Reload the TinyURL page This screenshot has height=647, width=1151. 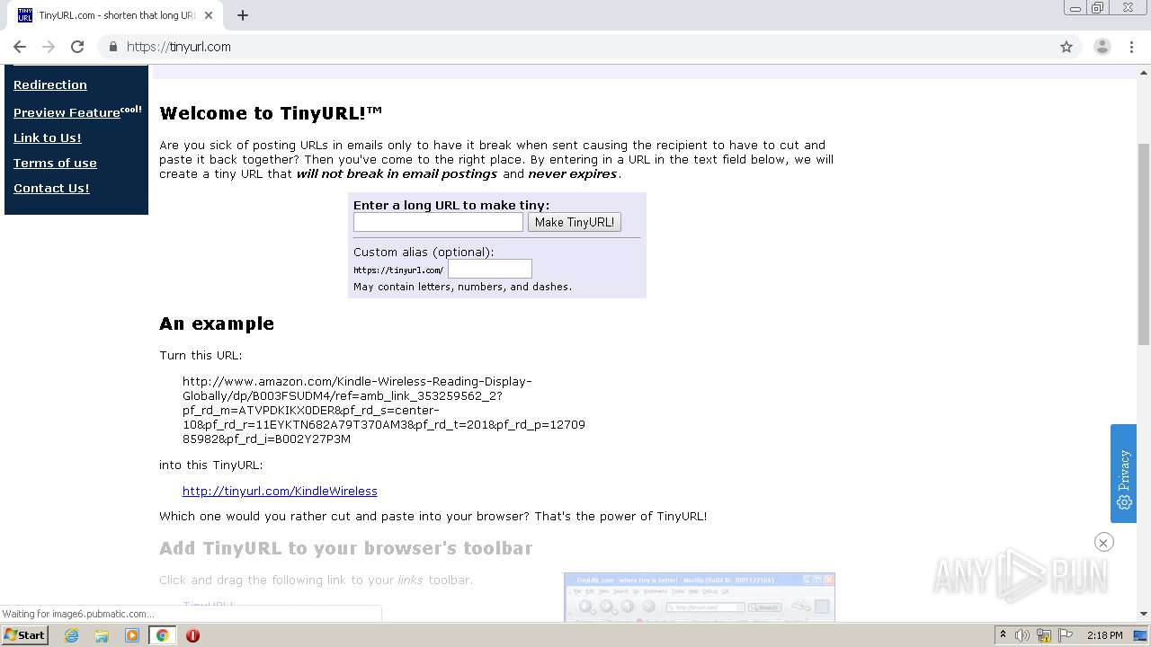tap(77, 47)
